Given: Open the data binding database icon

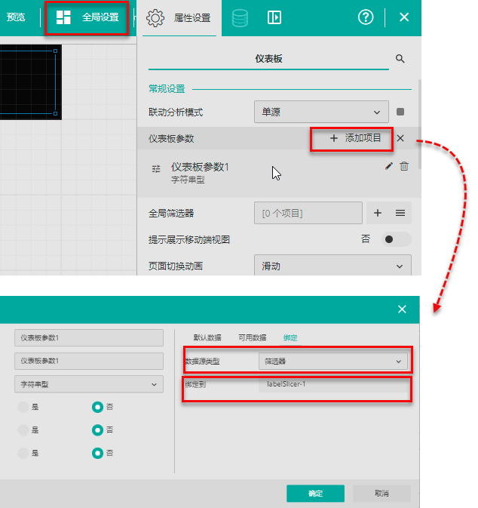Looking at the screenshot, I should [x=240, y=17].
